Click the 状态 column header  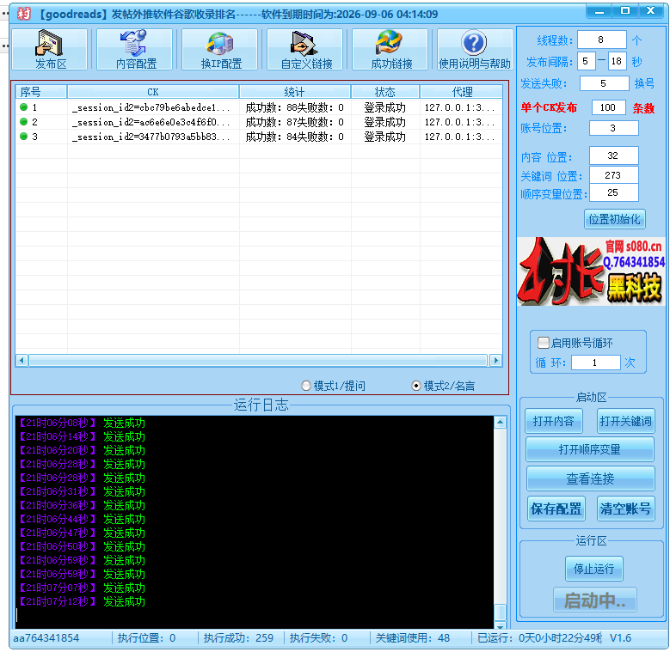pyautogui.click(x=385, y=92)
